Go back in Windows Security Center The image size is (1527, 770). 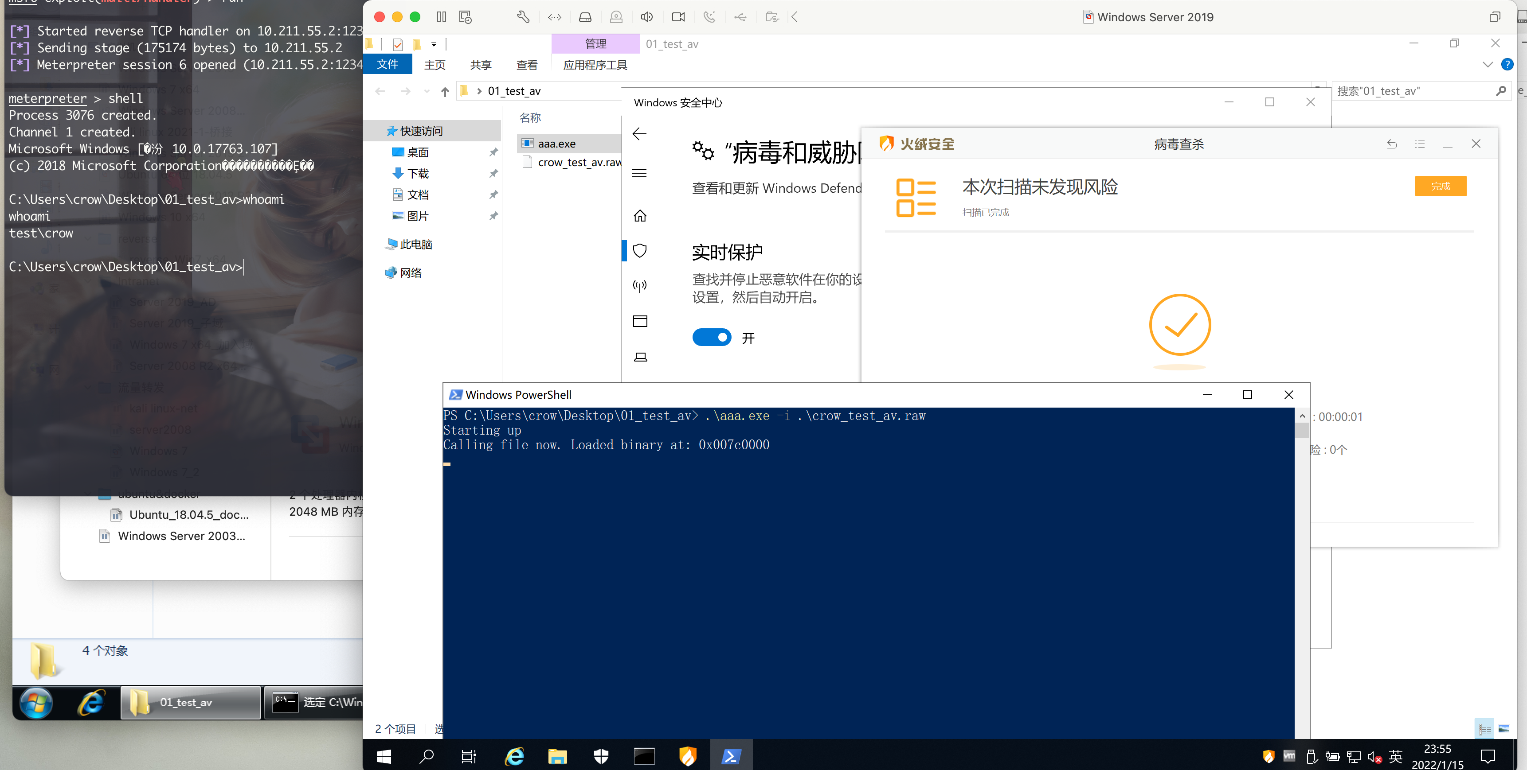(640, 134)
